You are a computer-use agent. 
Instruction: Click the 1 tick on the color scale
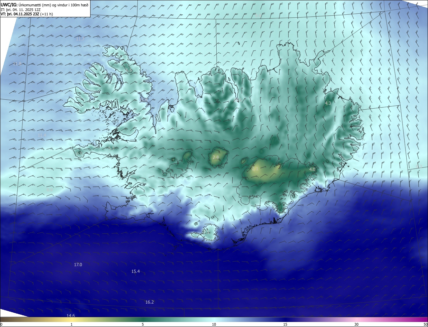coord(72,324)
